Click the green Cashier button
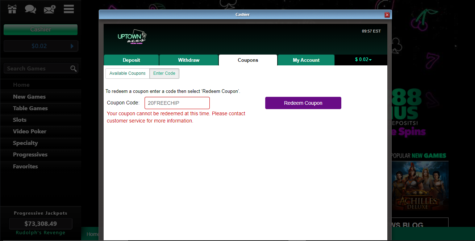475x241 pixels. (x=41, y=30)
